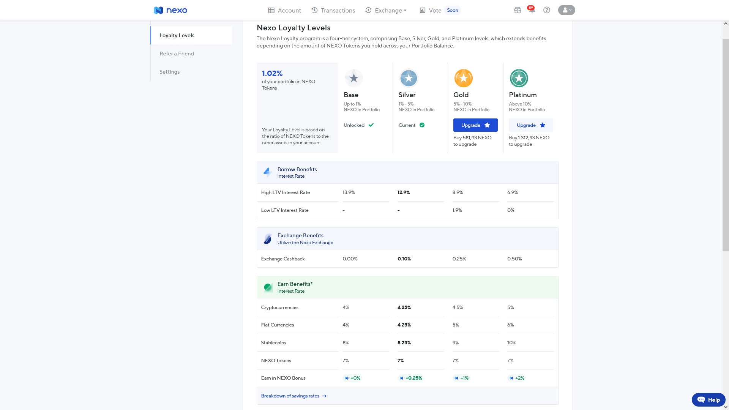Open notifications bell with 119 badge
729x410 pixels.
tap(532, 10)
